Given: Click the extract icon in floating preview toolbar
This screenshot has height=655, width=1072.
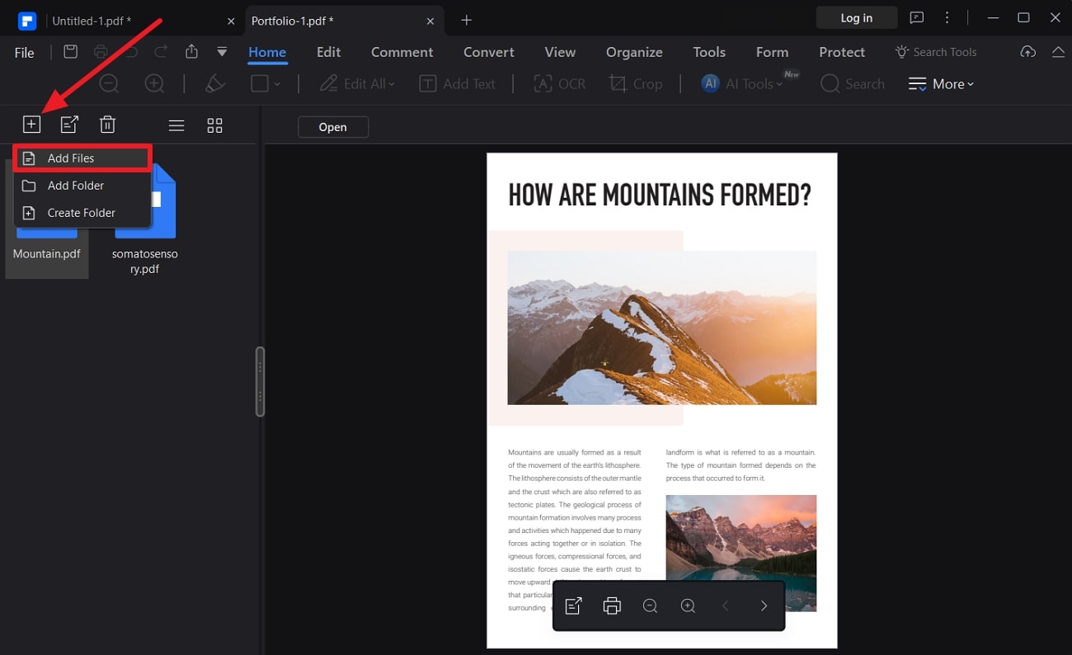Looking at the screenshot, I should [x=574, y=606].
